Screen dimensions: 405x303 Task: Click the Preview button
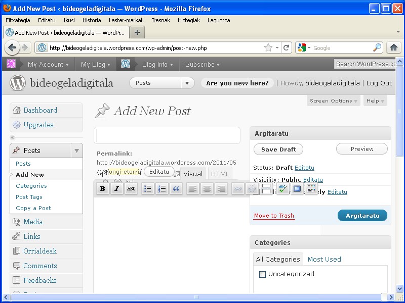362,149
